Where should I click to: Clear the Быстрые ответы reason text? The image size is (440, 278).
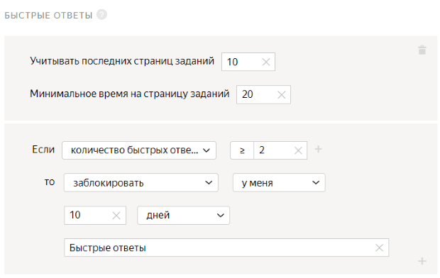pyautogui.click(x=379, y=248)
